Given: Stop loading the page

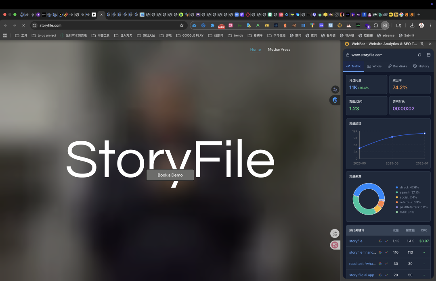Looking at the screenshot, I should click(x=24, y=25).
